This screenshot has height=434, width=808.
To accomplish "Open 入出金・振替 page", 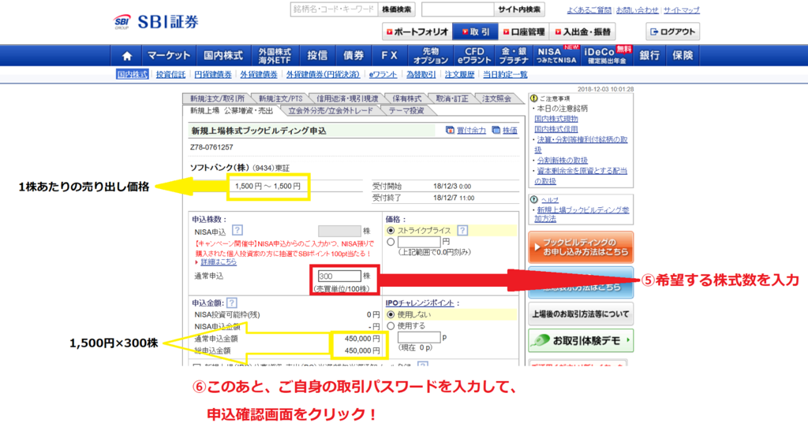I will point(582,32).
